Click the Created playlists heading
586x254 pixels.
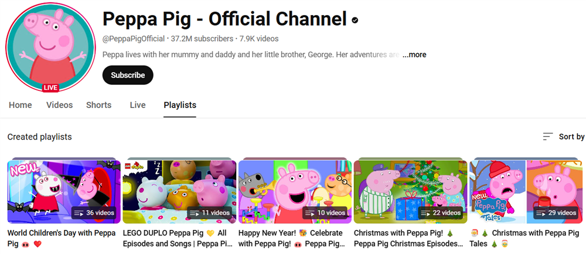[40, 137]
